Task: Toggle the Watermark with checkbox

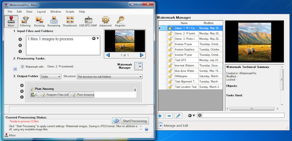Action: 23,67
